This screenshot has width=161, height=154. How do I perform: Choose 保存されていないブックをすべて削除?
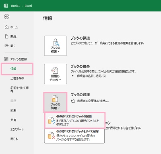(x=74, y=136)
